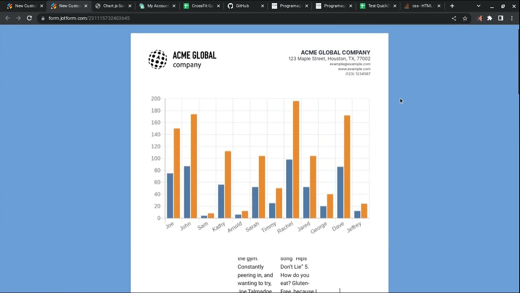Open a new tab with the plus icon

point(452,6)
